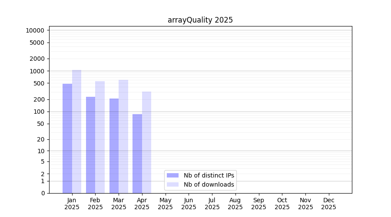Click the 'Nb of downloads' legend label

(209, 184)
